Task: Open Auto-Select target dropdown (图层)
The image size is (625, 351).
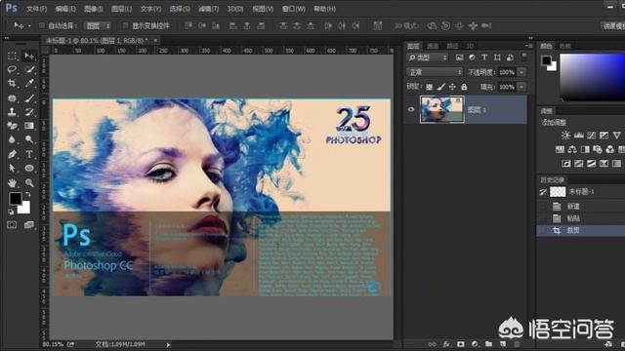Action: coord(98,26)
